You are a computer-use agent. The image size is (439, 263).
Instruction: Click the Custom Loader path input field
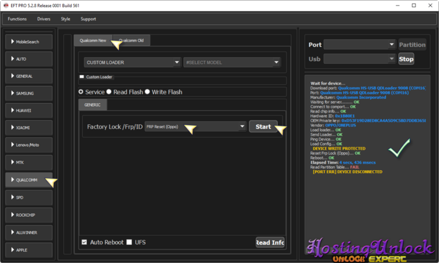(x=183, y=81)
